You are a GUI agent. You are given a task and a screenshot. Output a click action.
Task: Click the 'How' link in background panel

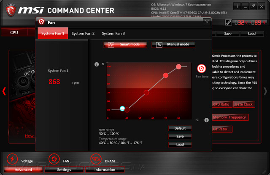[29, 136]
